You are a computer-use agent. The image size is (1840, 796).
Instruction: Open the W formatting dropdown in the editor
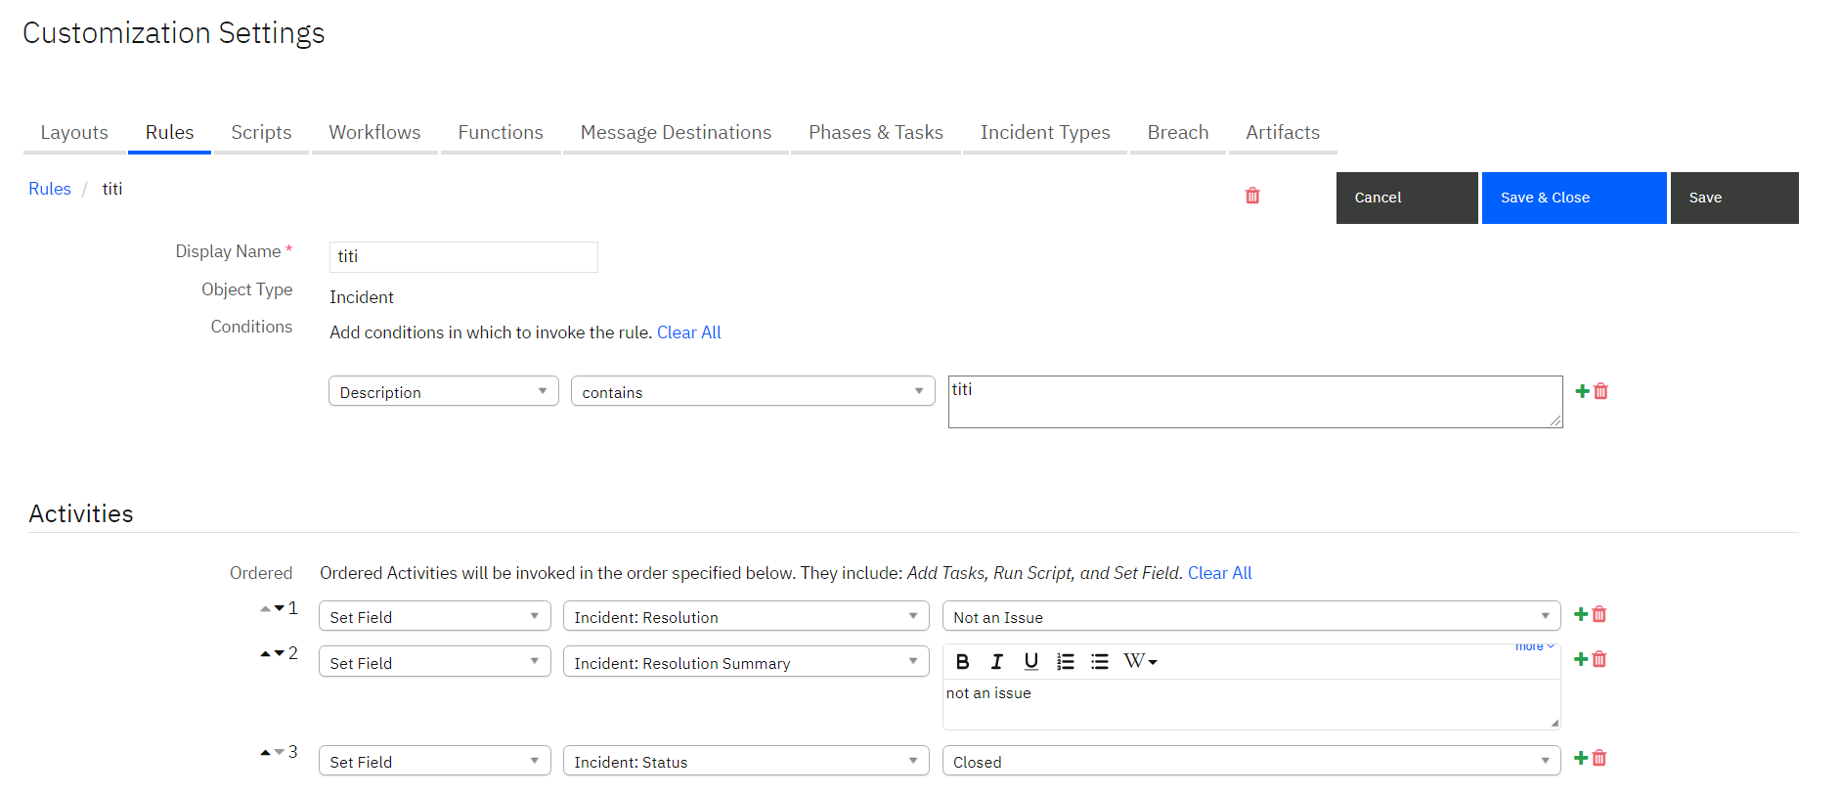[1140, 662]
